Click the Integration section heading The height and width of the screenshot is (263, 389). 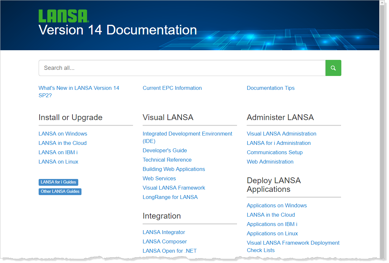point(162,216)
